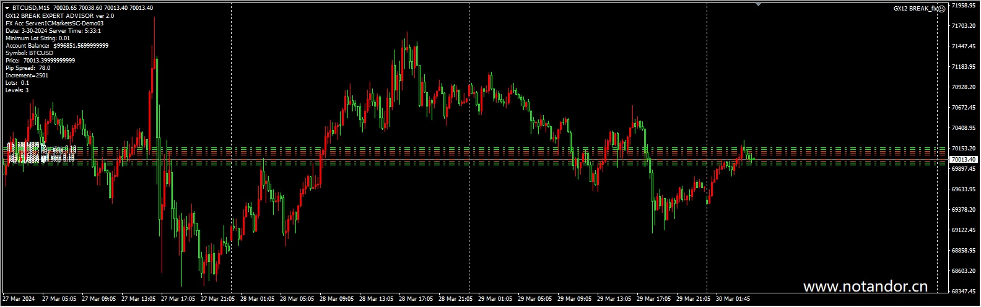Click the 28 Mar 01:05 time axis label
Image resolution: width=981 pixels, height=307 pixels.
coord(258,299)
